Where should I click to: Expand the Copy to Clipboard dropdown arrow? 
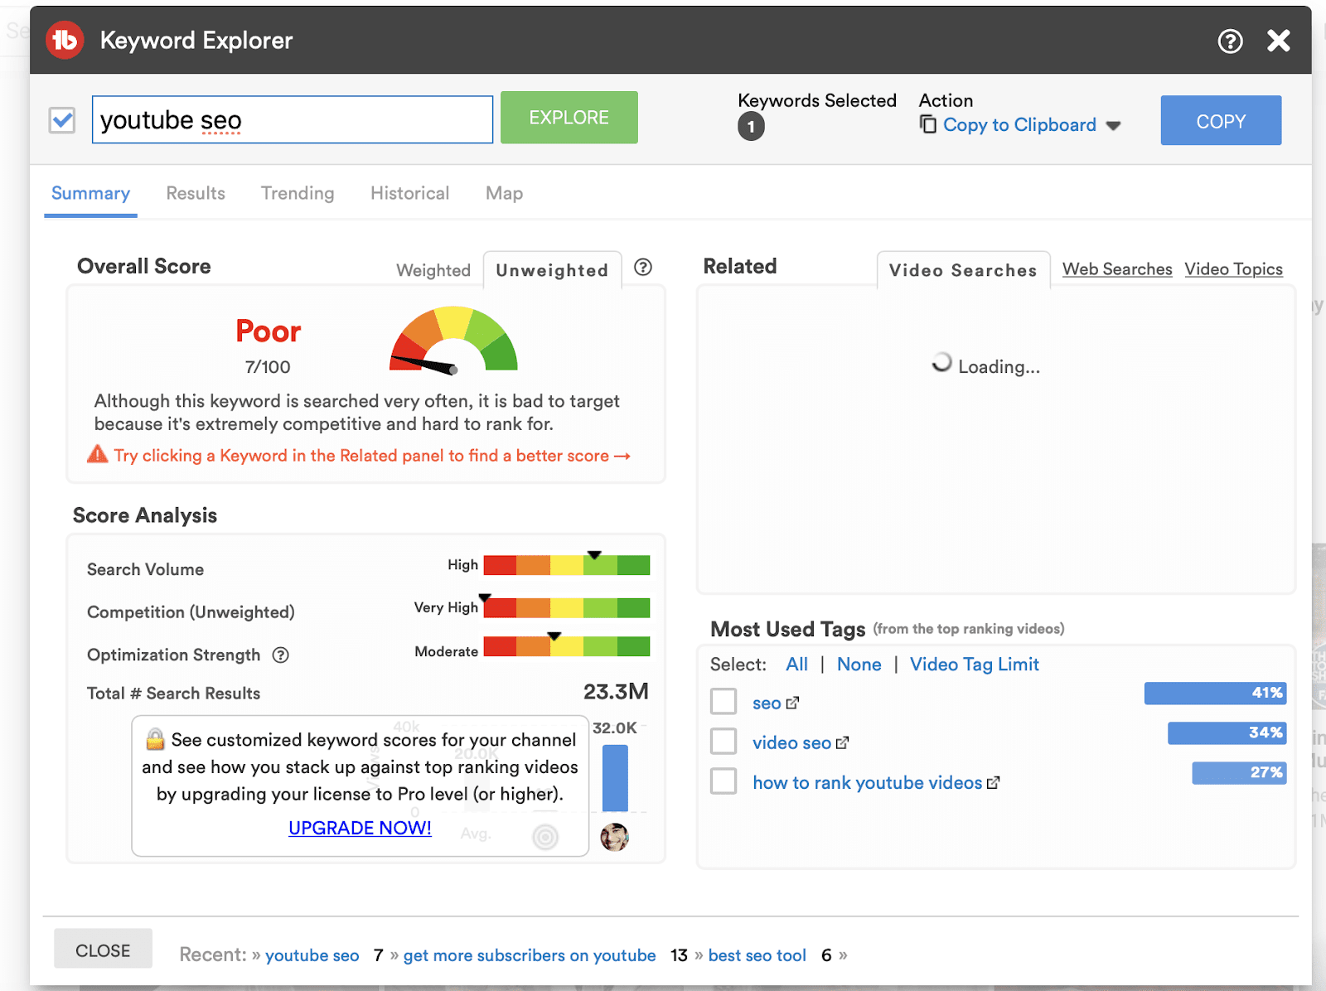[1113, 126]
